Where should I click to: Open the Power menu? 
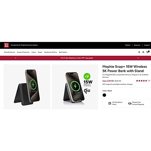coord(40,52)
